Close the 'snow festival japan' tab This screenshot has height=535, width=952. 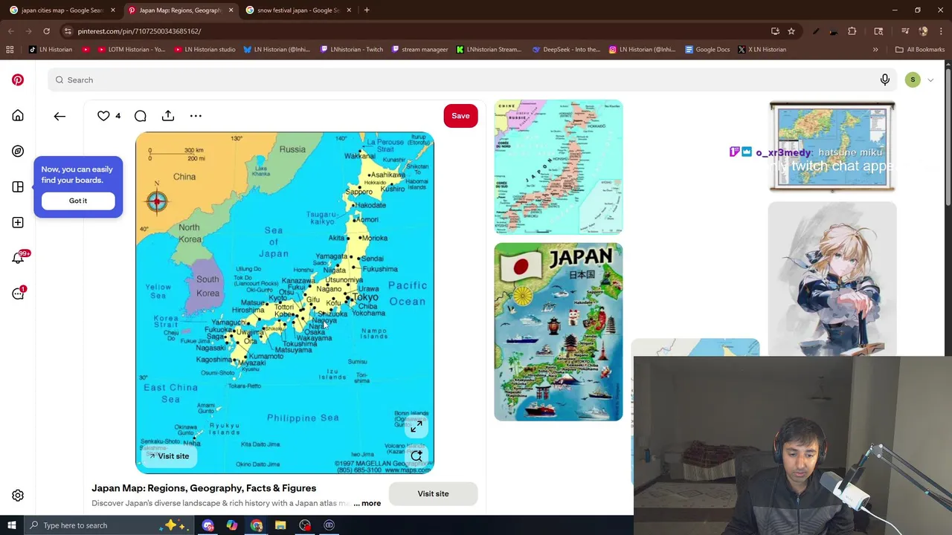coord(348,10)
